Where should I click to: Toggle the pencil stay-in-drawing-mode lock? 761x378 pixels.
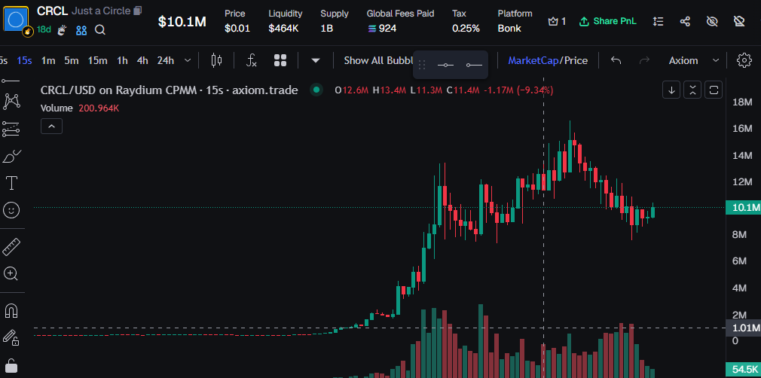coord(11,337)
